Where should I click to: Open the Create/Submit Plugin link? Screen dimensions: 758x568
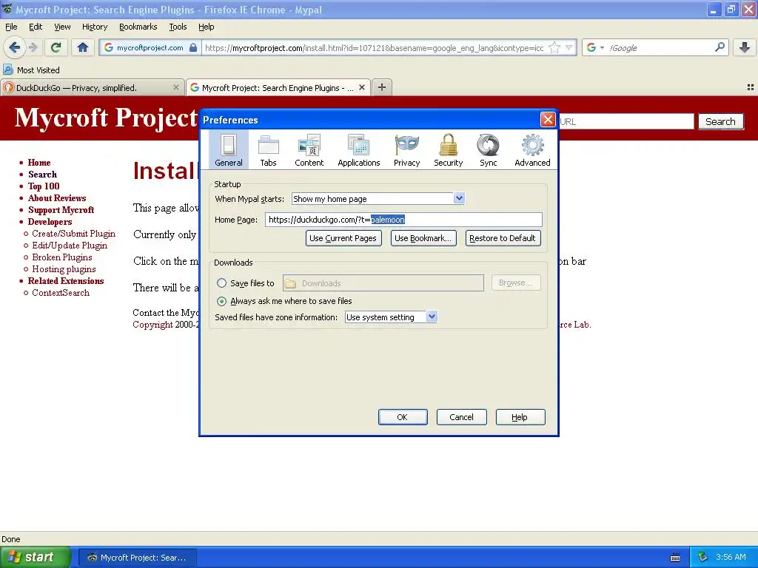[73, 233]
